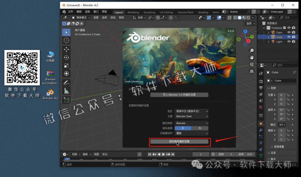Click the 位置 X input field
Image resolution: width=301 pixels, height=177 pixels.
pos(281,95)
